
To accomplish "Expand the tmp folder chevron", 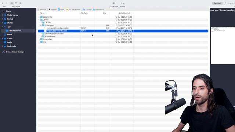I will pyautogui.click(x=39, y=42).
